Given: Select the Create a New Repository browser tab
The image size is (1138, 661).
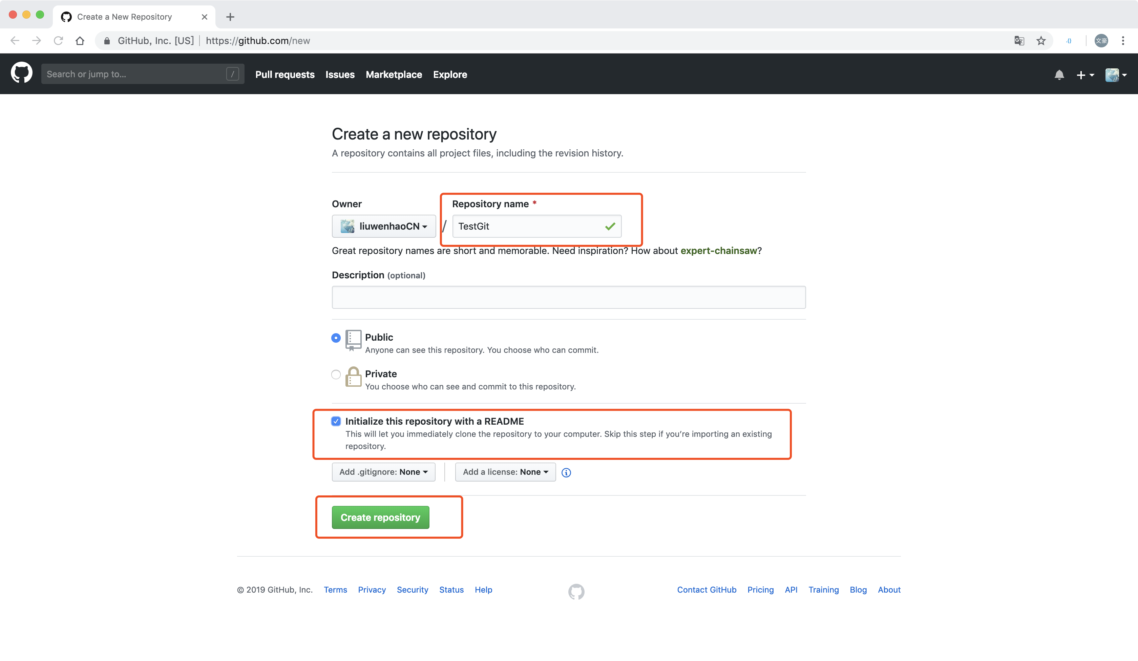Looking at the screenshot, I should [x=134, y=17].
